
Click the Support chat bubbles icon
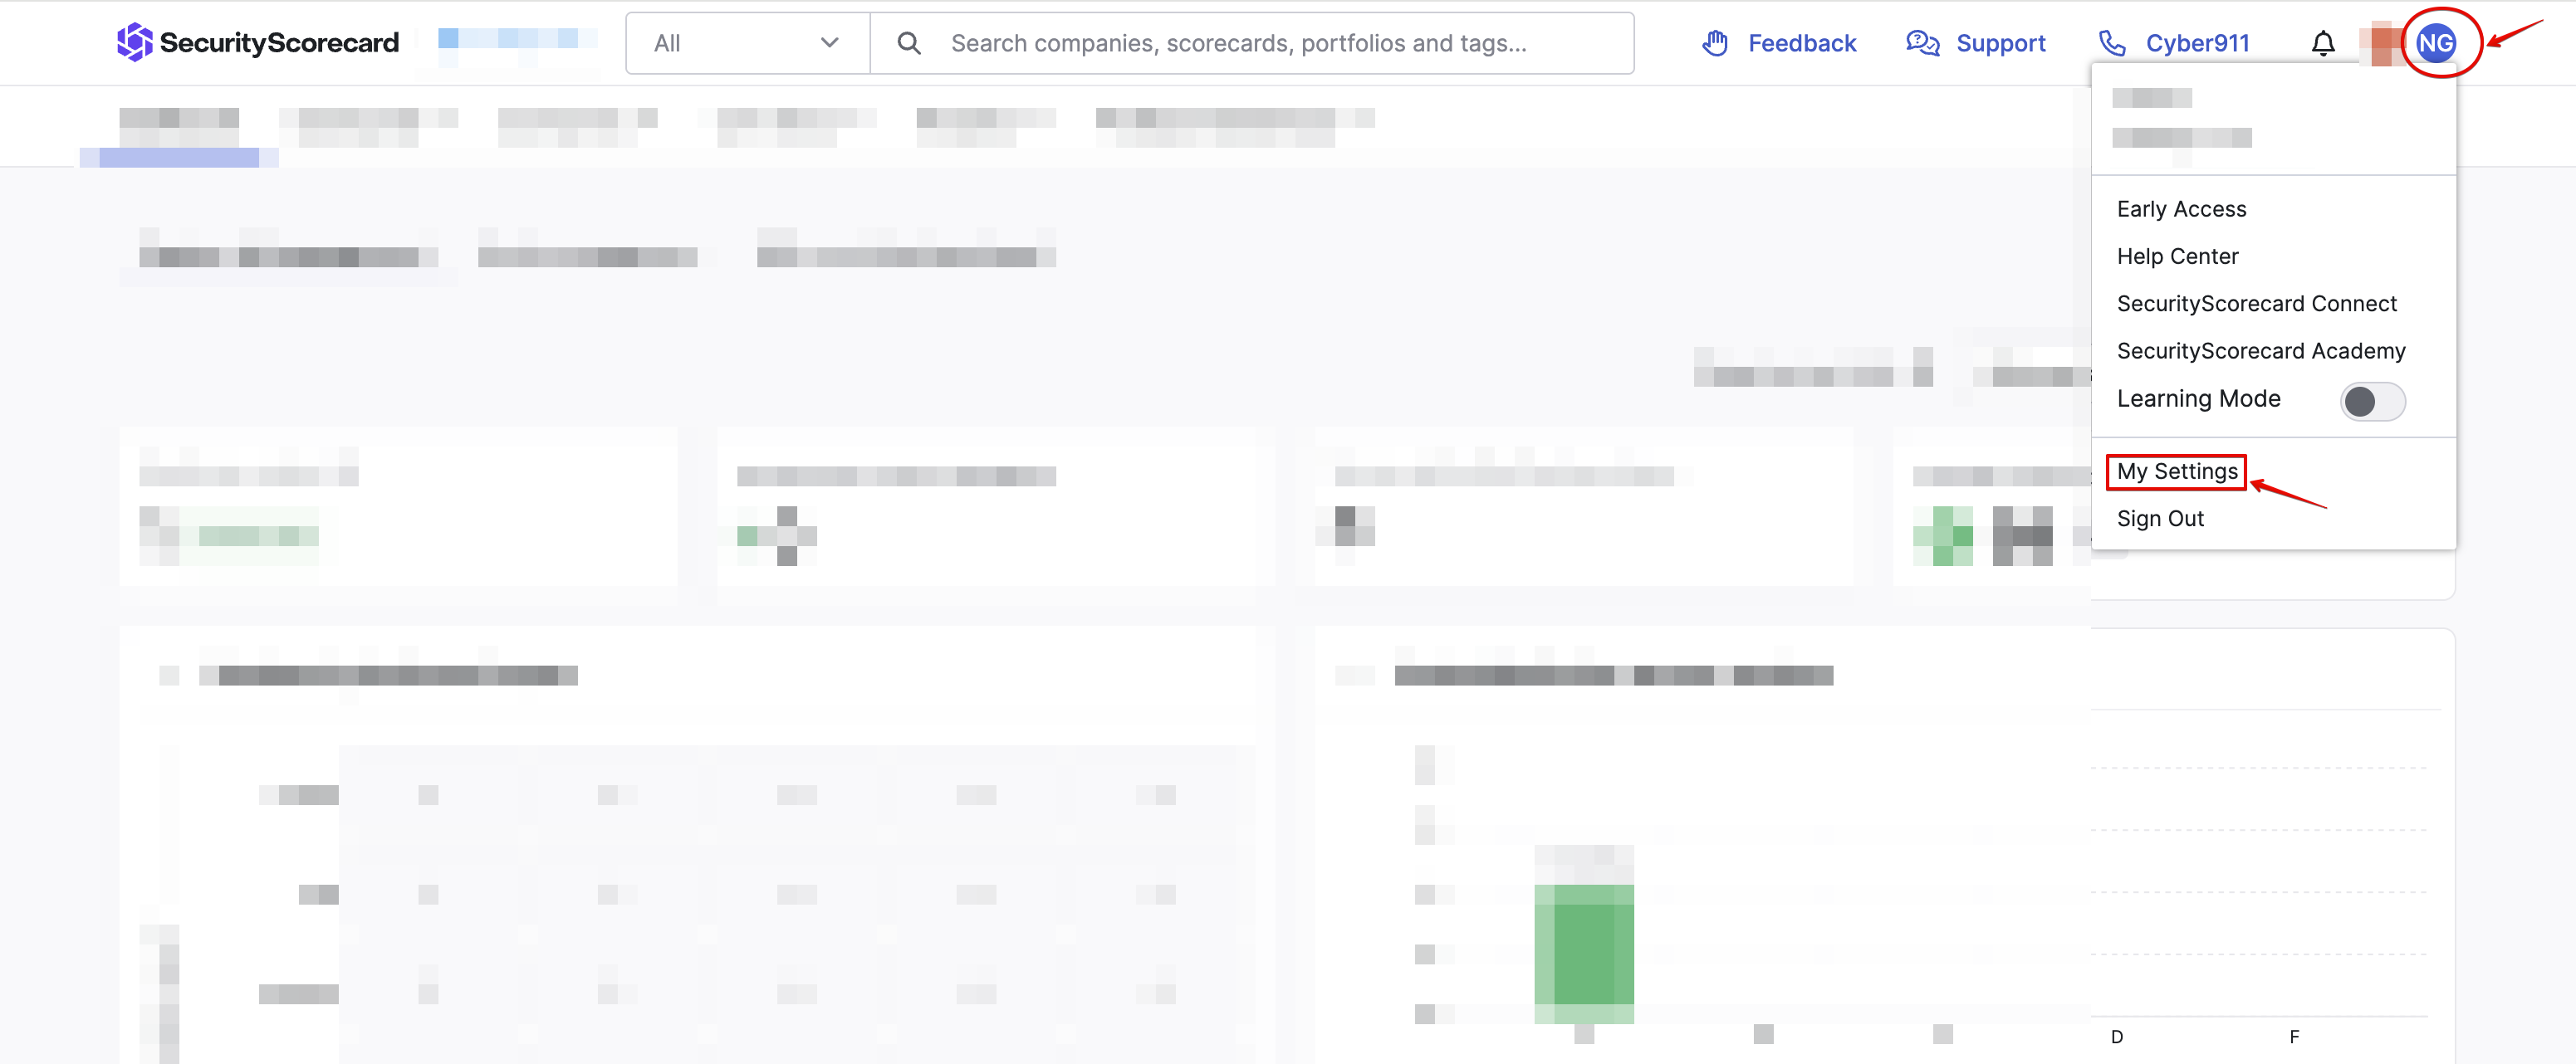pos(1922,43)
